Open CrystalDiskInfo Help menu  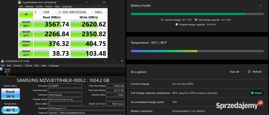[44, 66]
